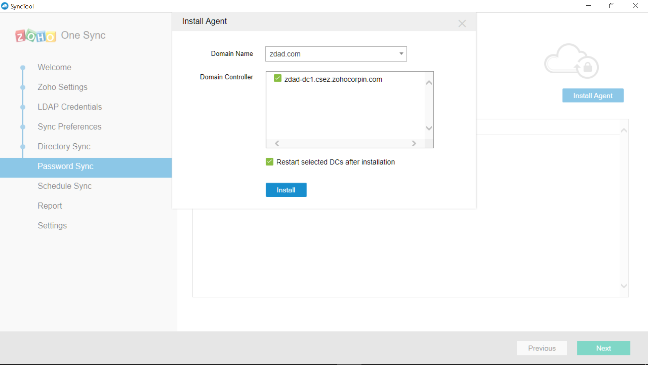Open the LDAP Credentials step

[70, 107]
